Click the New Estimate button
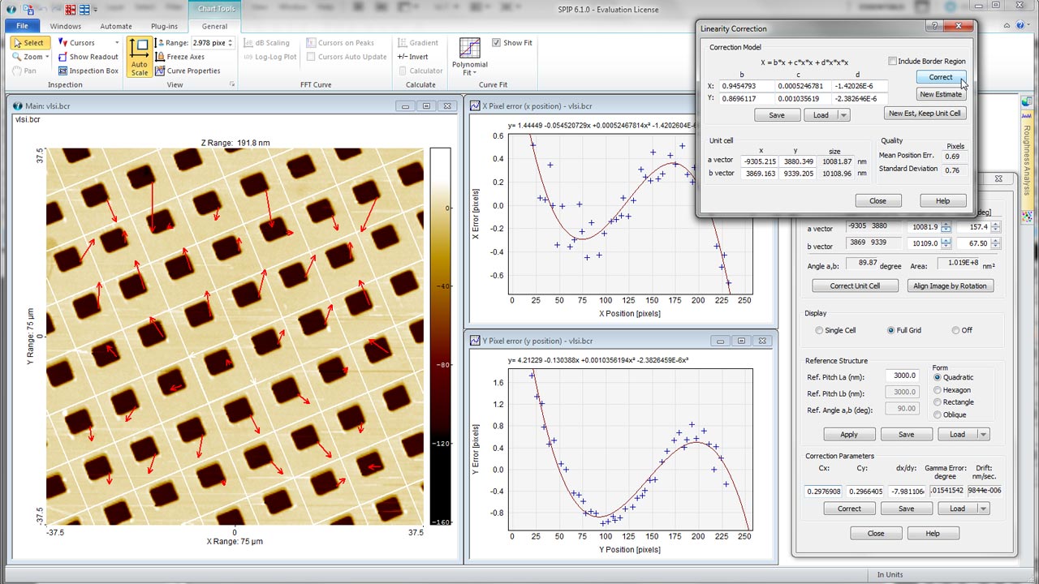1039x584 pixels. click(941, 94)
